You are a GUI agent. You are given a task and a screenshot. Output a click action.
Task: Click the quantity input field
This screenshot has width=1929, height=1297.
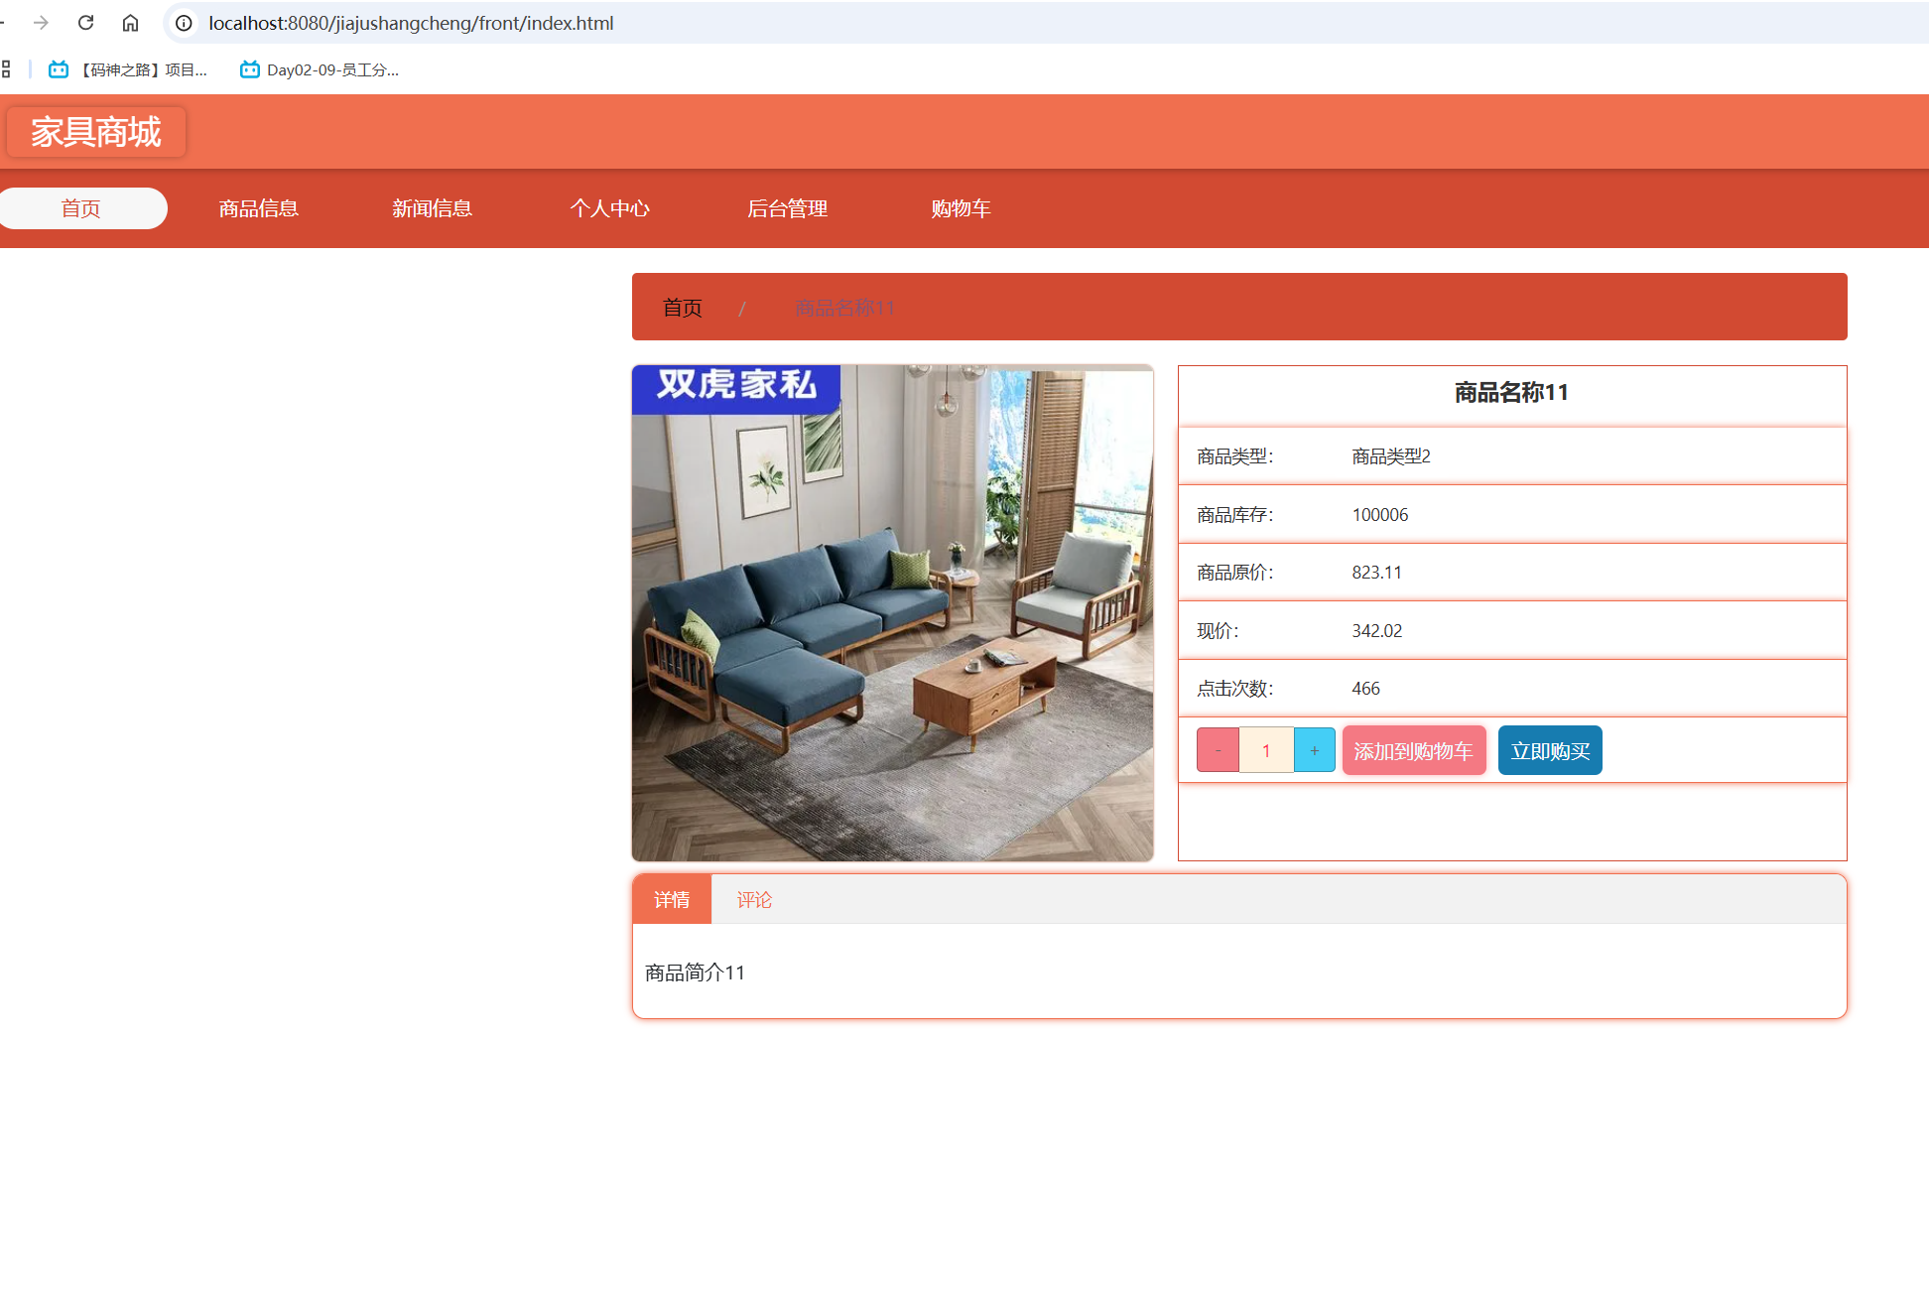(1266, 750)
